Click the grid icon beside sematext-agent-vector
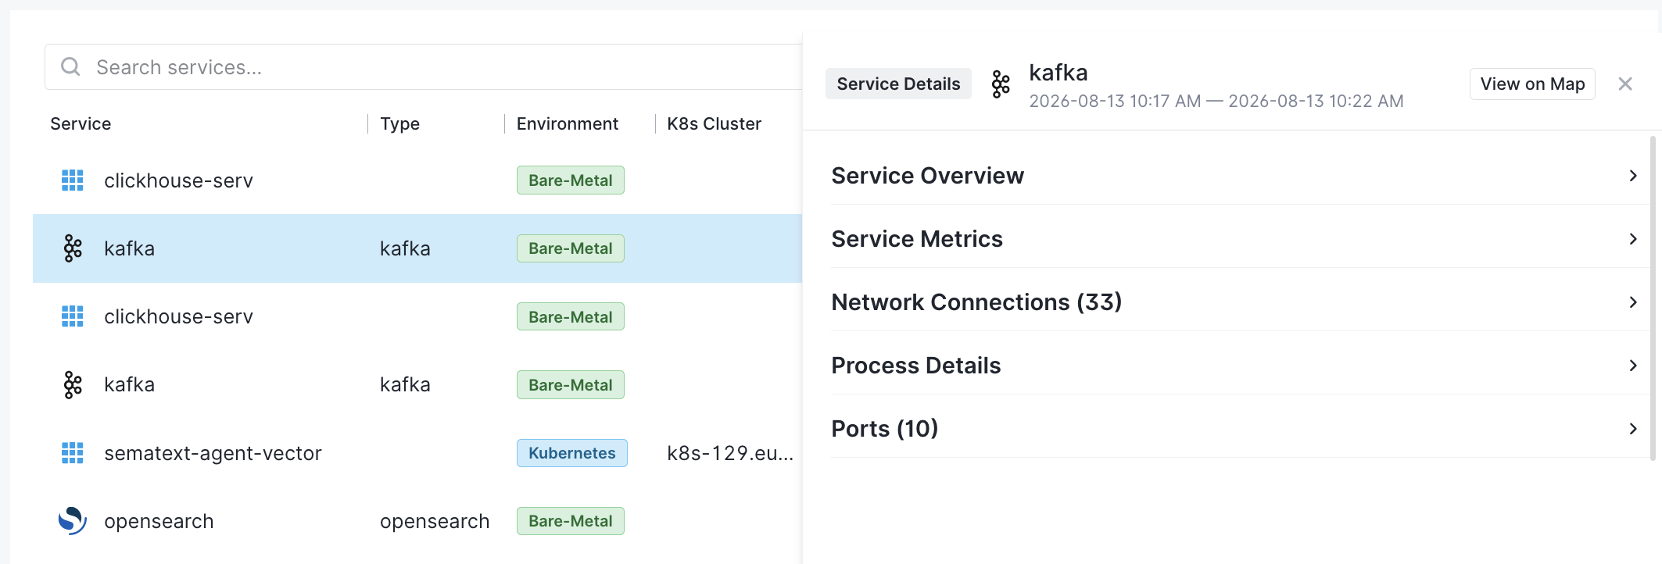 pyautogui.click(x=73, y=453)
